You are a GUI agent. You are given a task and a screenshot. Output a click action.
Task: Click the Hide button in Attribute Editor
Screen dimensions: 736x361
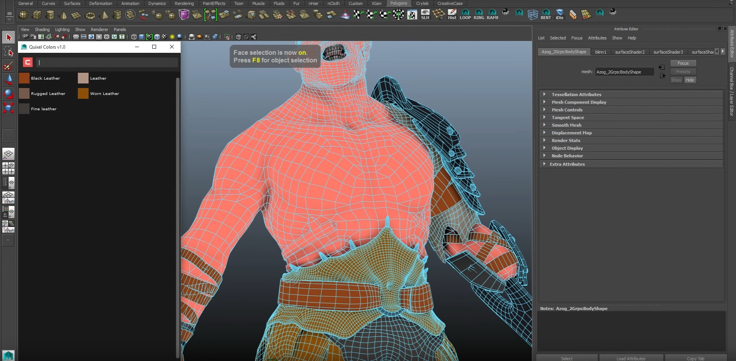click(690, 80)
